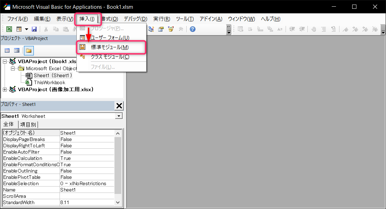This screenshot has height=209, width=386.
Task: Open the デバッグ(D) menu
Action: tap(135, 19)
